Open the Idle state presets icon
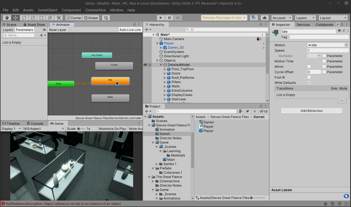The height and width of the screenshot is (207, 351). 343,30
